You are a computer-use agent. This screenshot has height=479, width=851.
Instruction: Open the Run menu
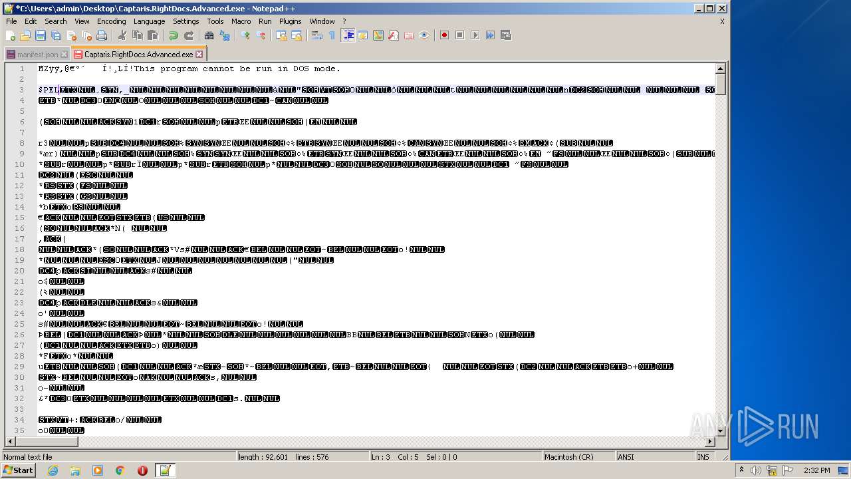pyautogui.click(x=265, y=21)
